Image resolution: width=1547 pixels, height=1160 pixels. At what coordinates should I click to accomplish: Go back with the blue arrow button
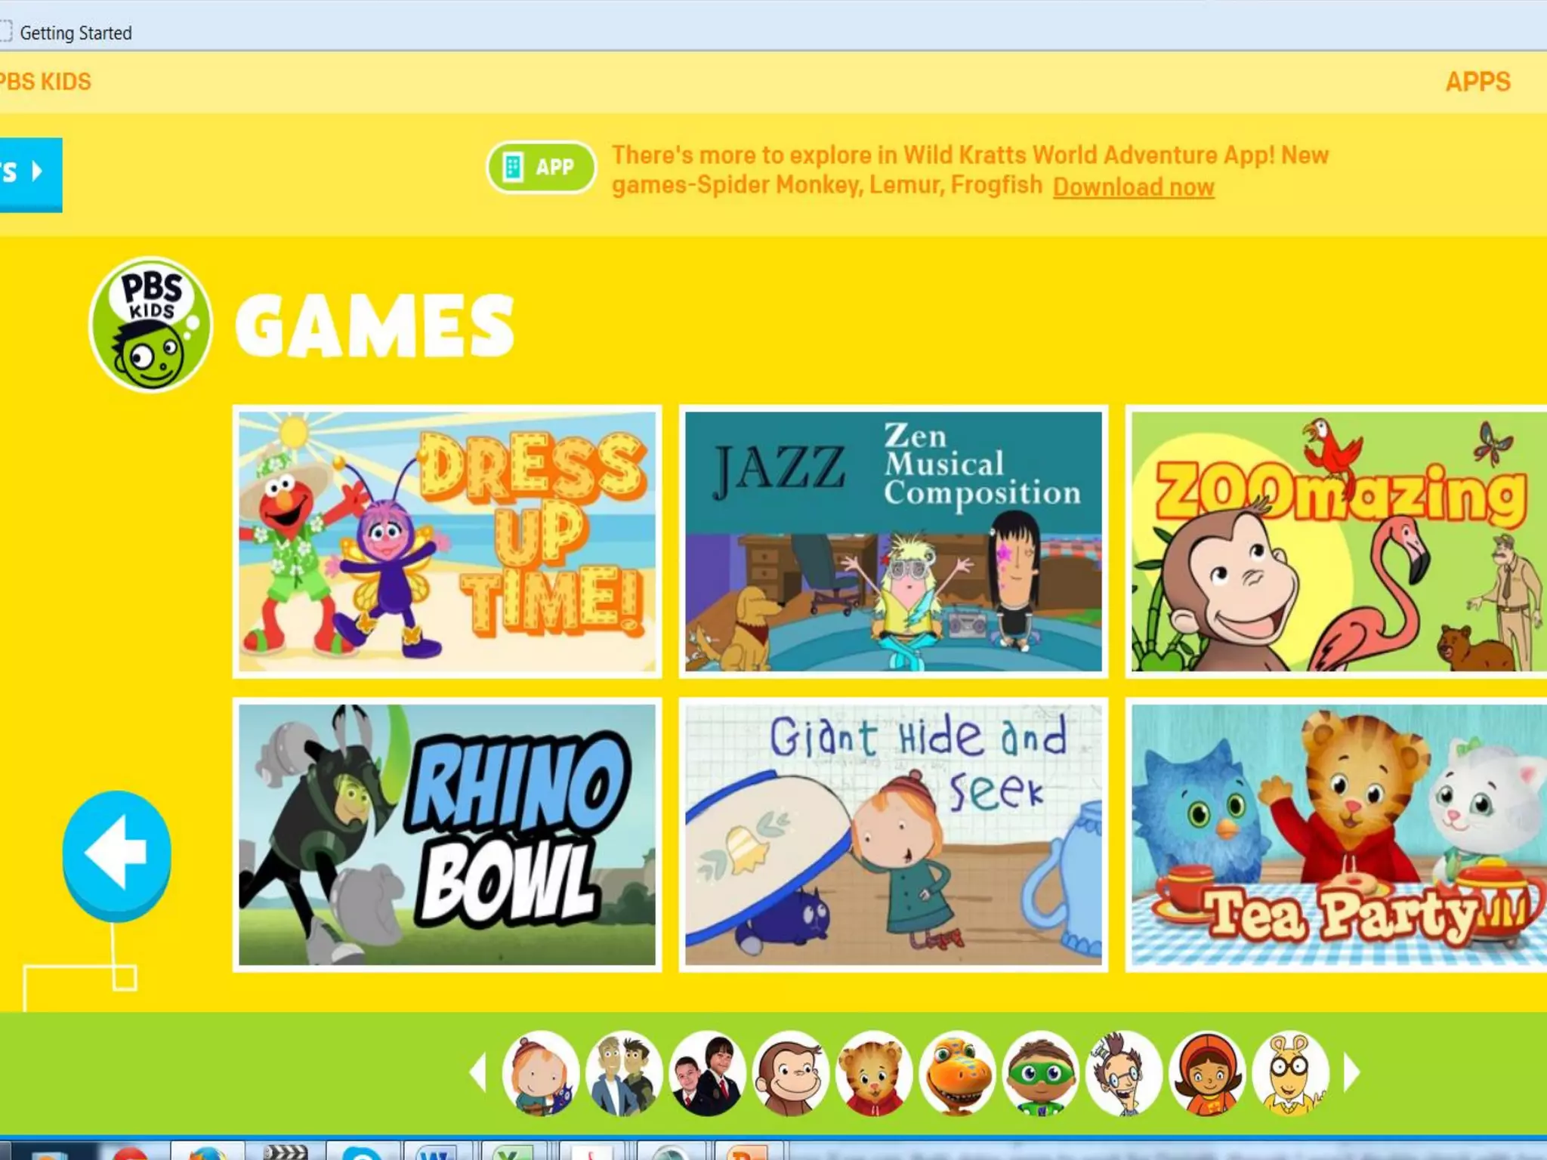116,856
